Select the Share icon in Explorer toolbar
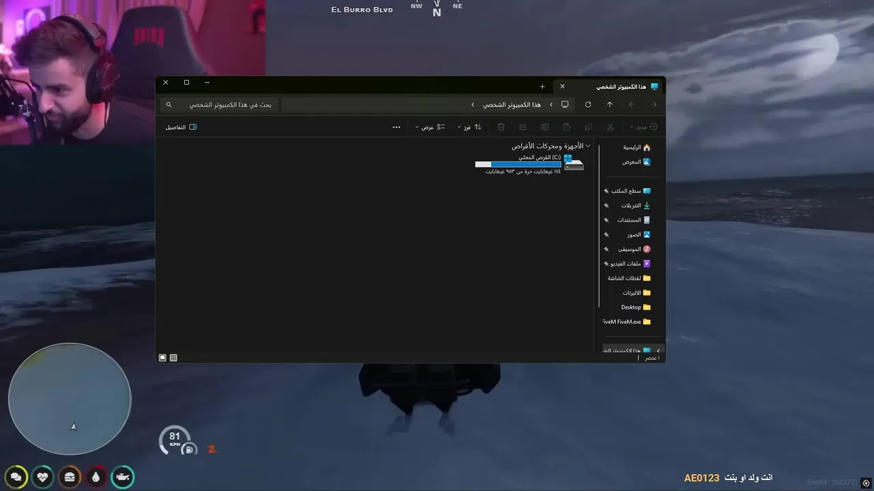Image resolution: width=874 pixels, height=491 pixels. pyautogui.click(x=523, y=127)
